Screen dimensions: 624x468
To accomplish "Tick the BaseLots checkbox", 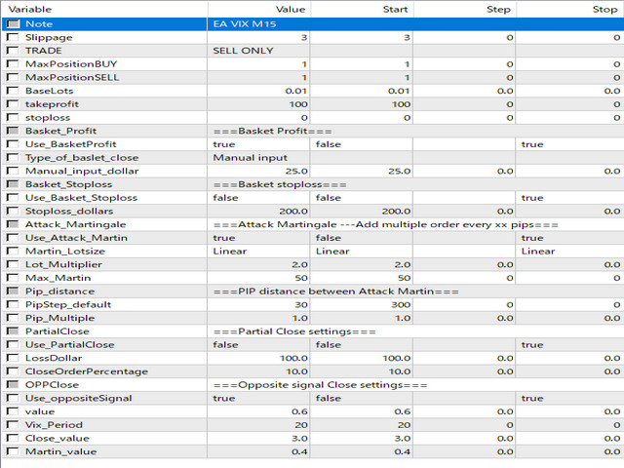I will [x=13, y=91].
